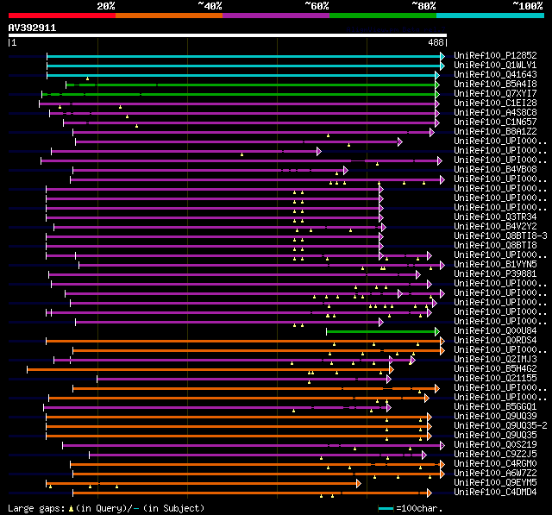The width and height of the screenshot is (552, 515).
Task: Click the purple alignment bar for UniRef100_B4VB08
Action: (x=209, y=171)
